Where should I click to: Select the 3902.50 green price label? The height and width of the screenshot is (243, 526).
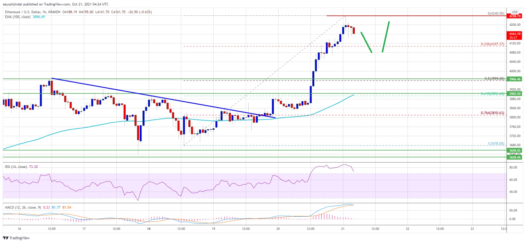click(515, 93)
